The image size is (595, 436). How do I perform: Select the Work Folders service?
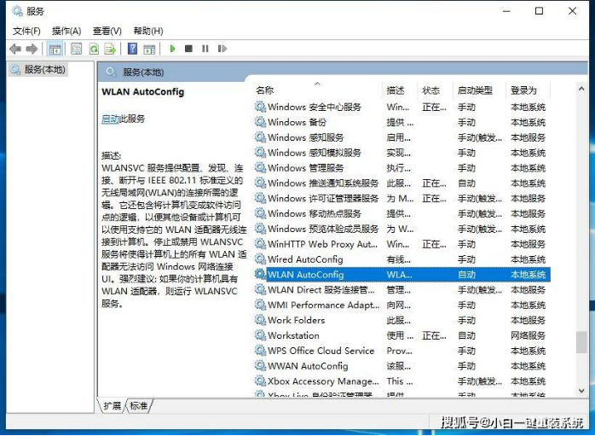tap(401, 320)
